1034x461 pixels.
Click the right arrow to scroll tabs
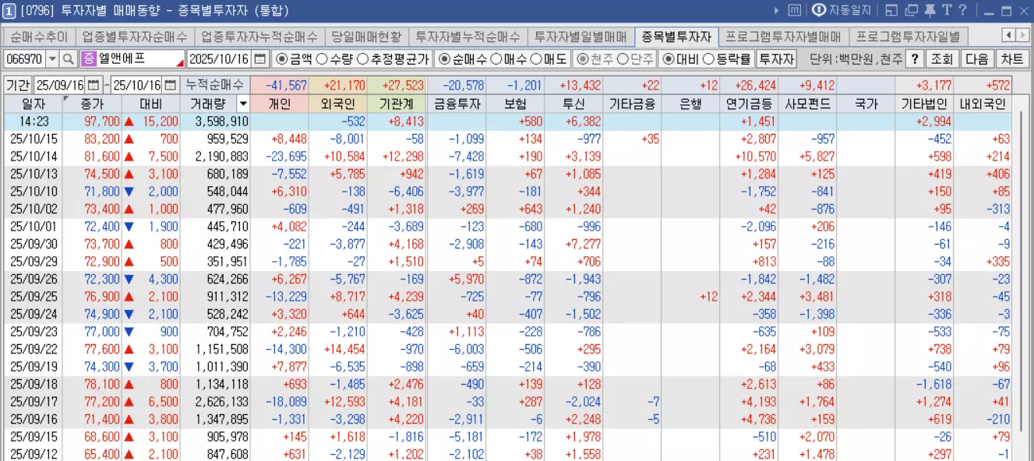(1022, 35)
